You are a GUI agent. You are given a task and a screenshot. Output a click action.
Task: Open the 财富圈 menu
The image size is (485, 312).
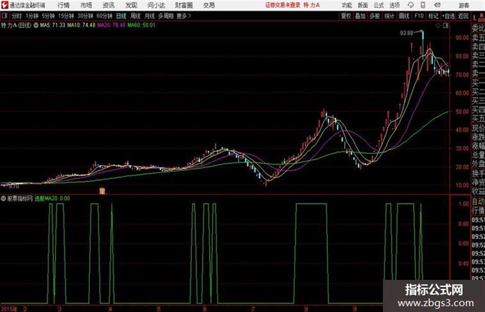(x=184, y=5)
